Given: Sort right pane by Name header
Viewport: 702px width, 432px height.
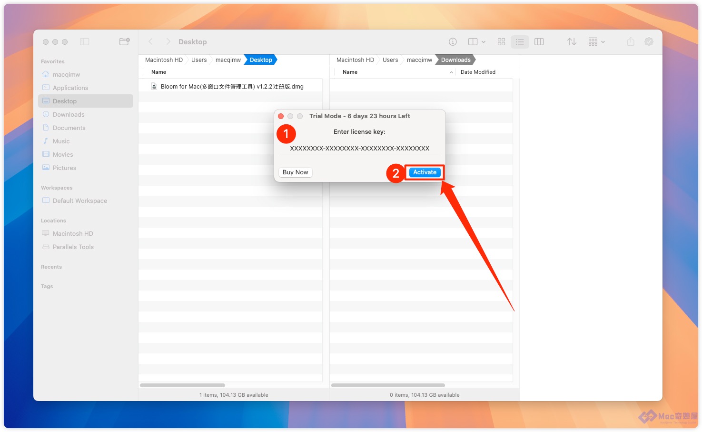Looking at the screenshot, I should point(350,72).
